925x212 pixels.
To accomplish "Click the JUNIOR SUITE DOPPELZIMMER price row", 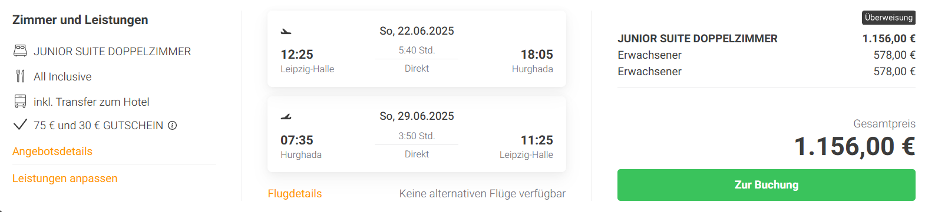I will (x=766, y=38).
